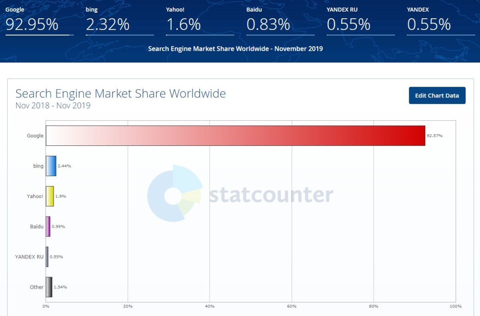The image size is (480, 316).
Task: Click the YANDEX RU axis label
Action: (29, 257)
